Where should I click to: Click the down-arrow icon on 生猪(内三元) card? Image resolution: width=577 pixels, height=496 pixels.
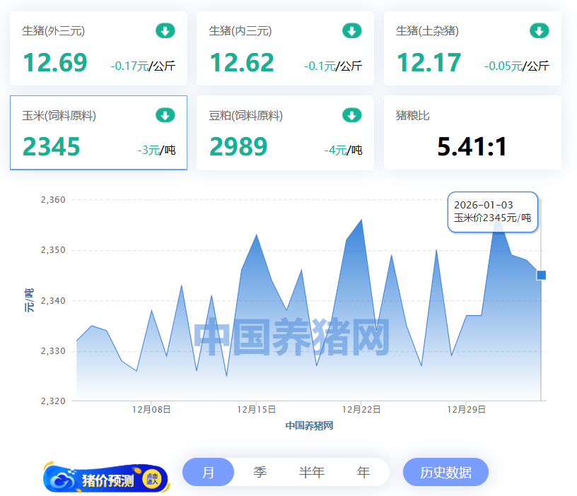coord(352,31)
